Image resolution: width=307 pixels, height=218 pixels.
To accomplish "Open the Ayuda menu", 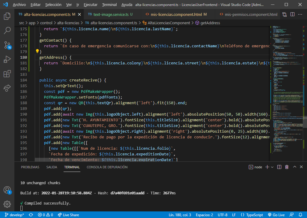I will pos(127,5).
